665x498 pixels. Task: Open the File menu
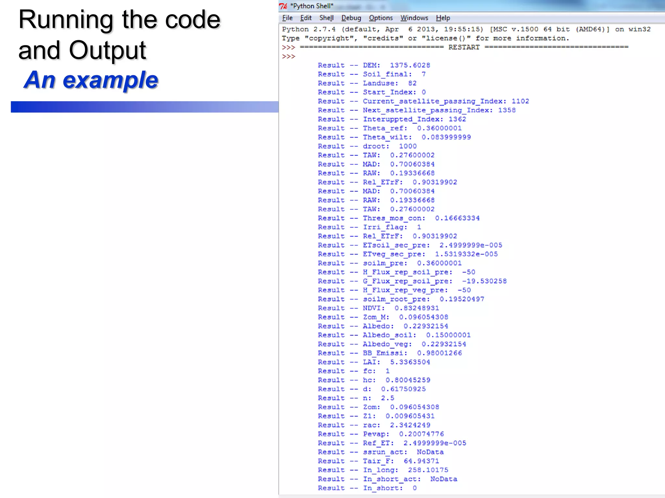tap(287, 18)
